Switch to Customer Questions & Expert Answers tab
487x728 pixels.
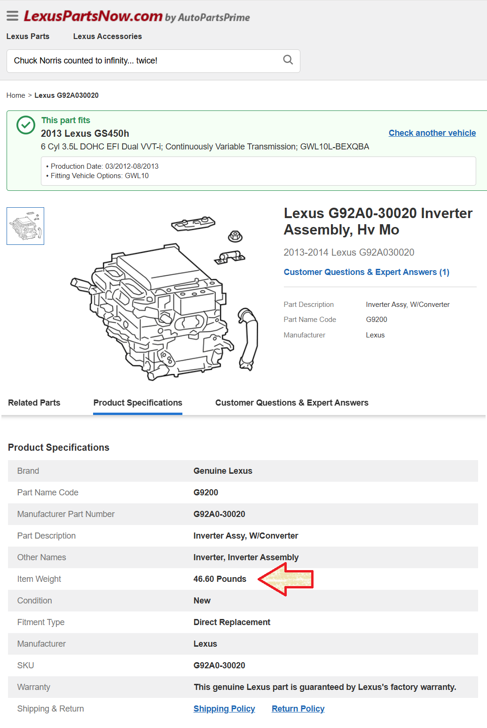[x=291, y=403]
